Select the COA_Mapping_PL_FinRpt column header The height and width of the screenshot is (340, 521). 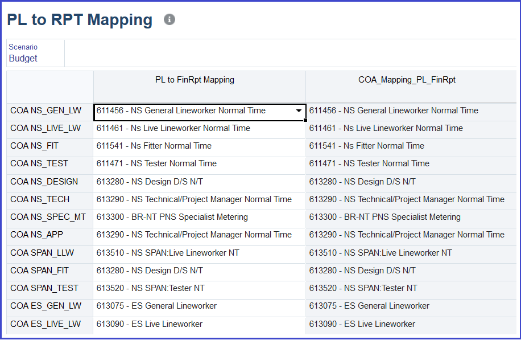[407, 80]
